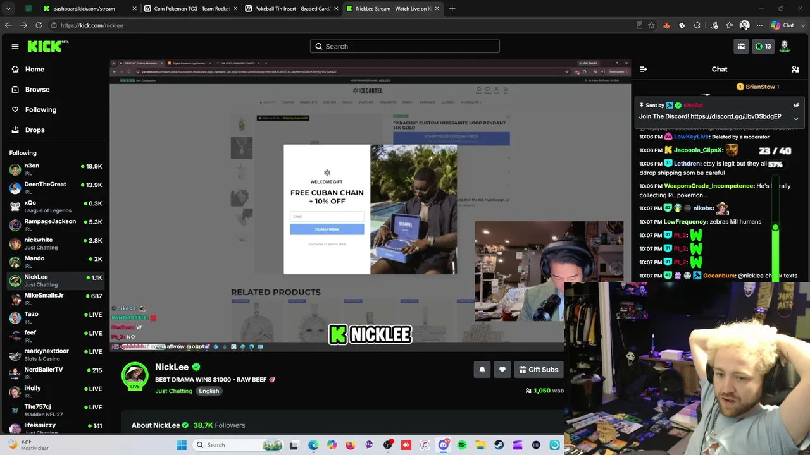Image resolution: width=810 pixels, height=455 pixels.
Task: Open RampageJackson channel in Following list
Action: [56, 225]
